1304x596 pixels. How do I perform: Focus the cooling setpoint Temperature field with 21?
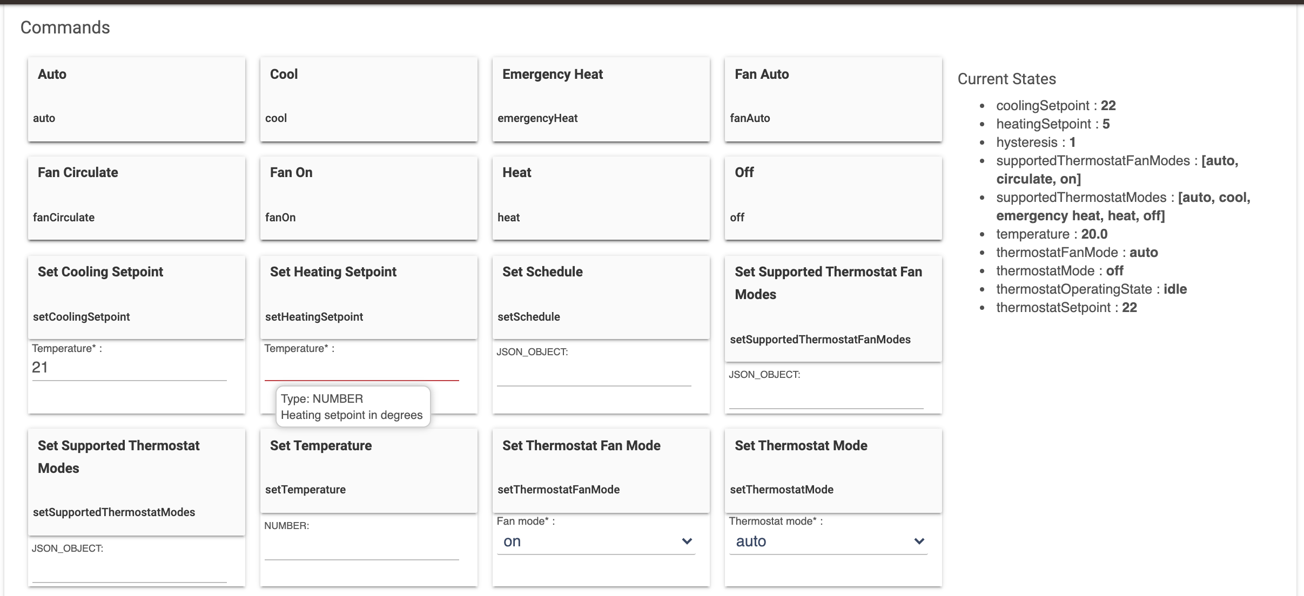click(130, 368)
